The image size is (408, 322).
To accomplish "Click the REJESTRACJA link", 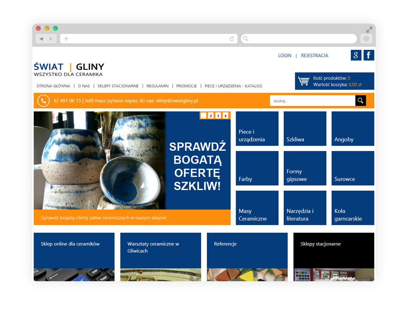I will coord(314,55).
